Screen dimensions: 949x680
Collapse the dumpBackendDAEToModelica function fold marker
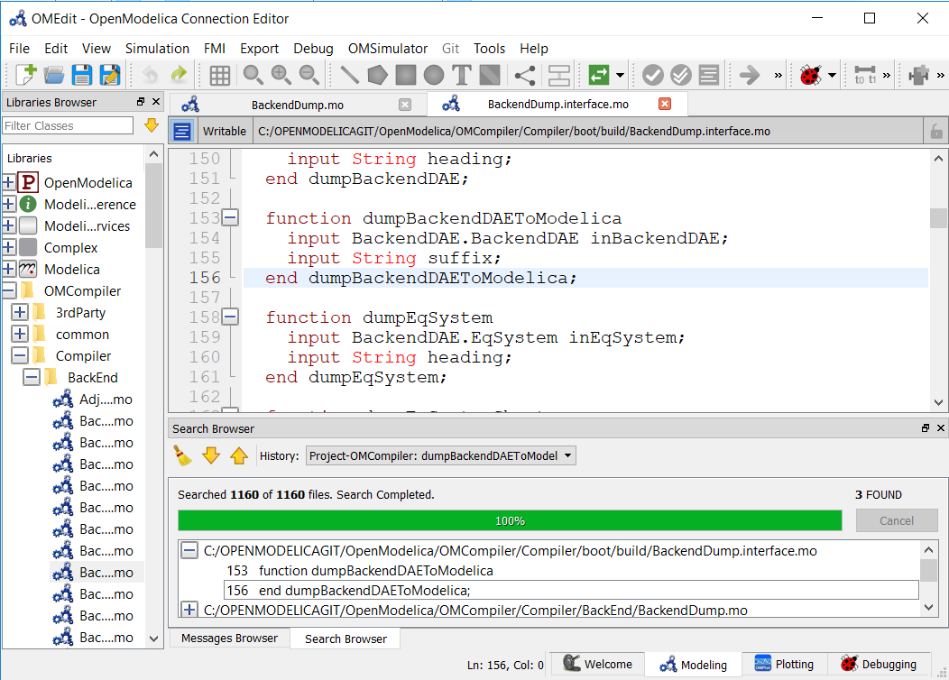pos(231,218)
